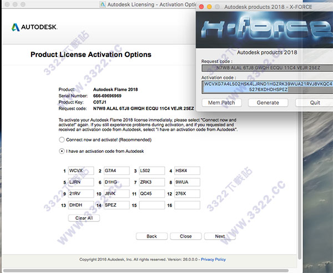Click the X-FORCE Activation code field
The height and width of the screenshot is (273, 333).
268,87
